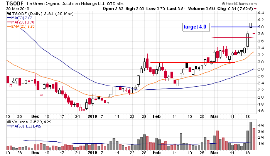Image resolution: width=270 pixels, height=156 pixels.
Task: Click the TGODF ticker symbol
Action: click(15, 3)
